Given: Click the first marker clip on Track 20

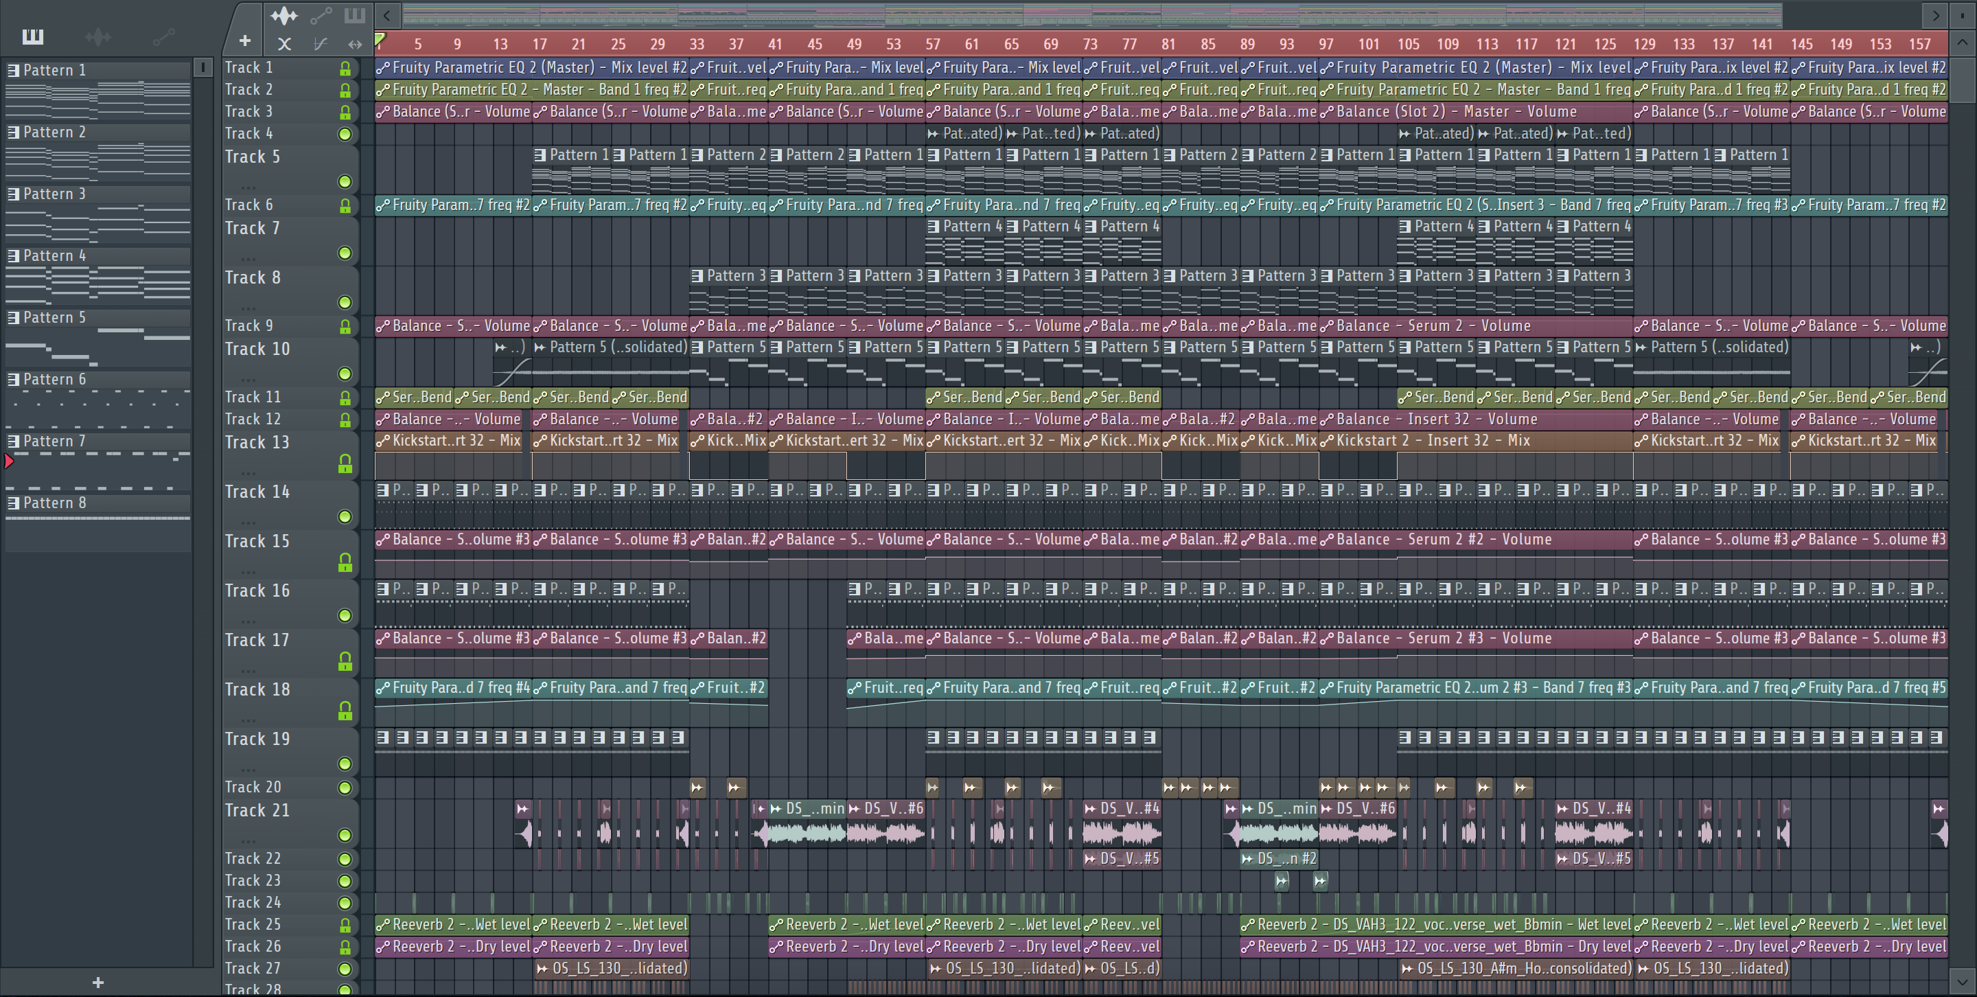Looking at the screenshot, I should click(x=697, y=788).
